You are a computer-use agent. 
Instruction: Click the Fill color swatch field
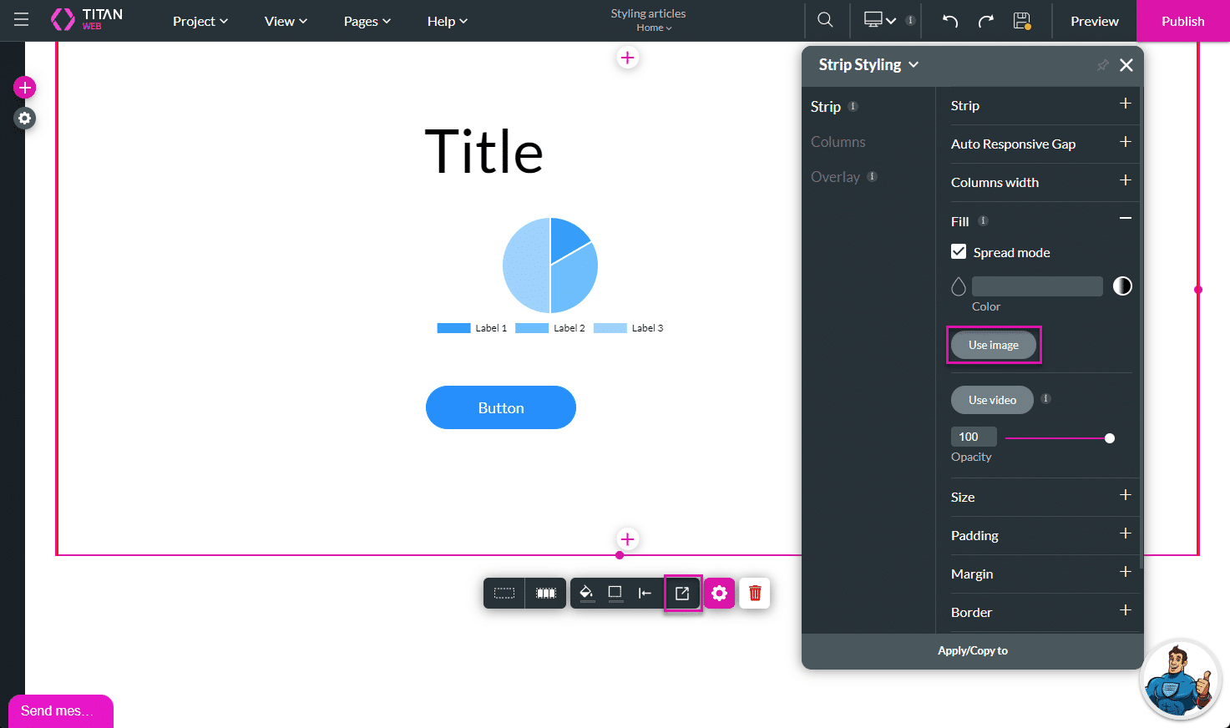(1036, 286)
